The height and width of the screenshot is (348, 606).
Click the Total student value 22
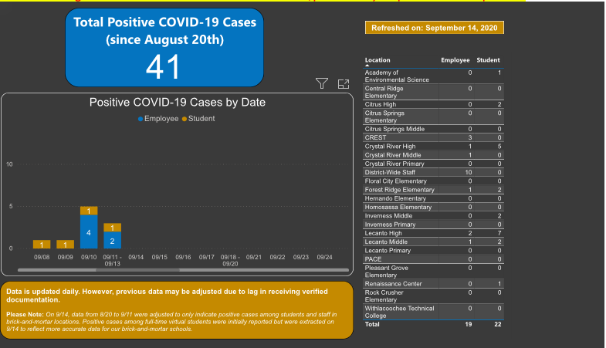tap(498, 324)
